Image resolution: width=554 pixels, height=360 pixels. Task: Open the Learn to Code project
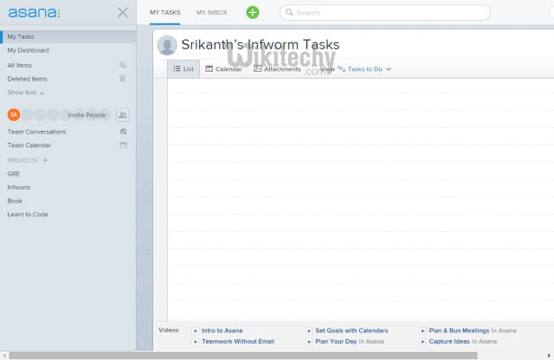pyautogui.click(x=28, y=214)
